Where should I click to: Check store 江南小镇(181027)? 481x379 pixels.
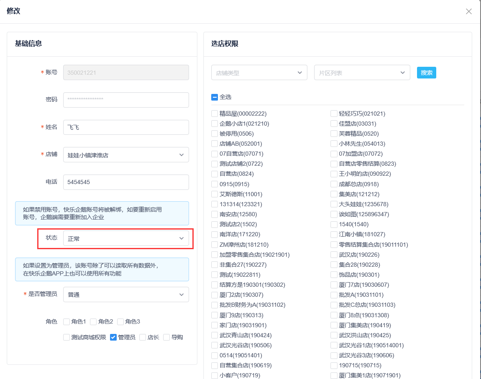[334, 235]
